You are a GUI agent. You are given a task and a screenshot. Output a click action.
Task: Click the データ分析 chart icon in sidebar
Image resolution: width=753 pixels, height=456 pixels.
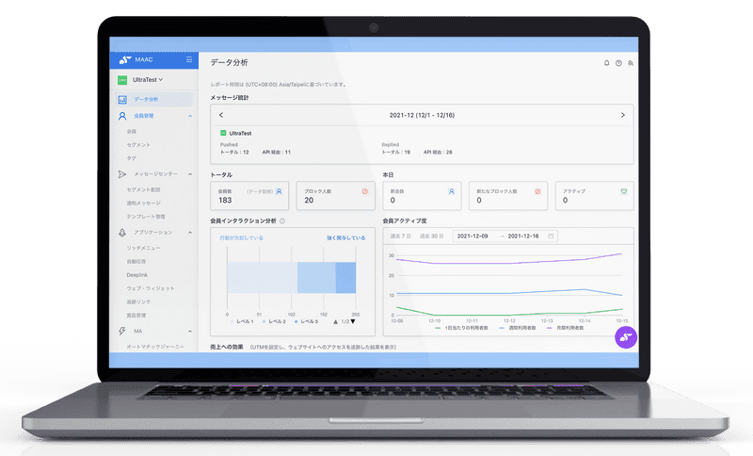(122, 100)
